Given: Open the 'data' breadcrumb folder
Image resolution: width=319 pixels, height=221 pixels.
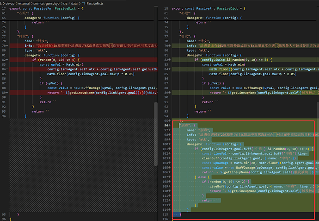Looking at the screenshot, I should pyautogui.click(x=74, y=3).
